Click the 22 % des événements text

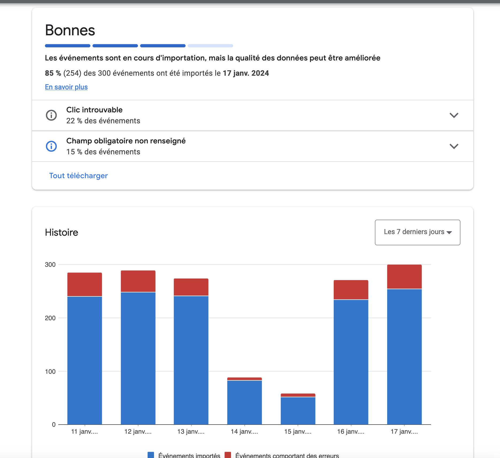103,121
